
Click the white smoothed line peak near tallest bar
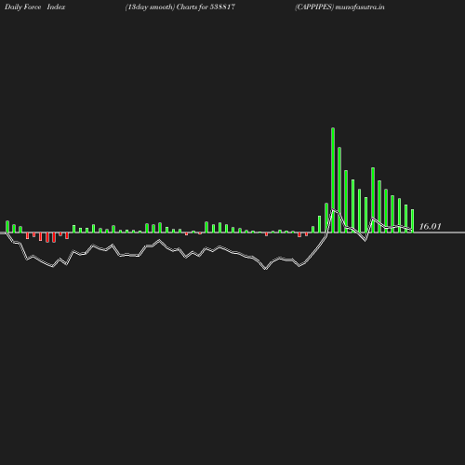click(333, 210)
